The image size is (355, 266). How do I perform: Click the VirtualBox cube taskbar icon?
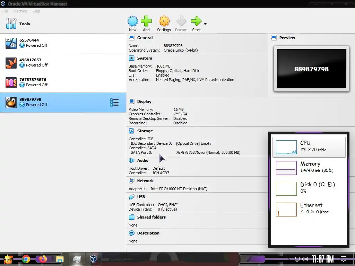(x=93, y=259)
